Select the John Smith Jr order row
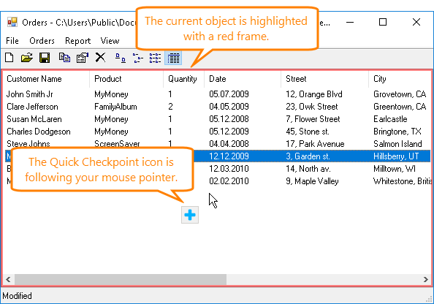434x304 pixels. pyautogui.click(x=218, y=94)
